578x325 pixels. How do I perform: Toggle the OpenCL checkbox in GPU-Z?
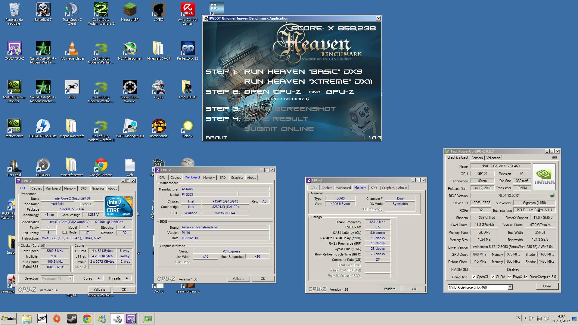[x=474, y=277]
